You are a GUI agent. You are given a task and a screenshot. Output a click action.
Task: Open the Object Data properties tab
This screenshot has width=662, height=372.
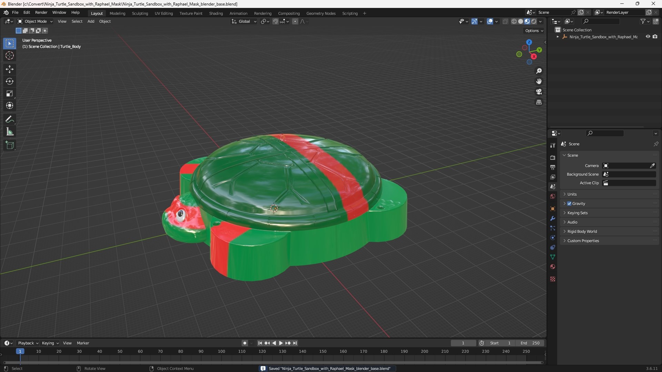coord(553,257)
